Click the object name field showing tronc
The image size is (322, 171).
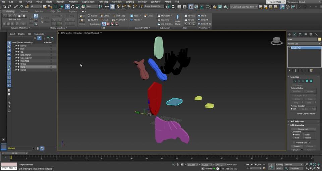[x=302, y=39]
